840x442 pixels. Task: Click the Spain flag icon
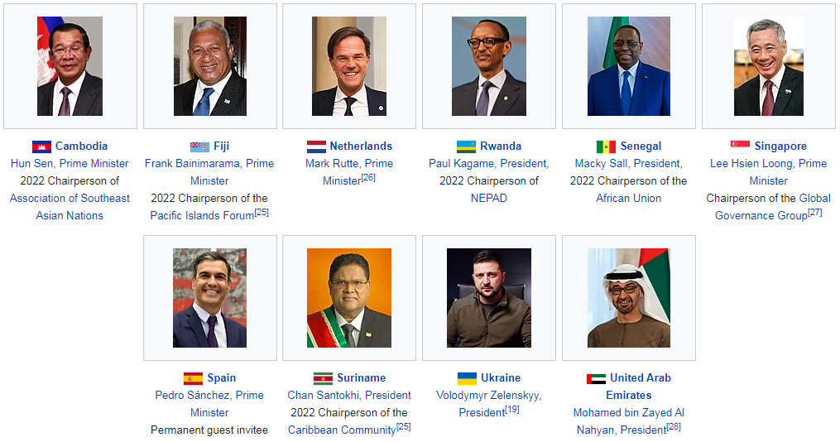193,378
